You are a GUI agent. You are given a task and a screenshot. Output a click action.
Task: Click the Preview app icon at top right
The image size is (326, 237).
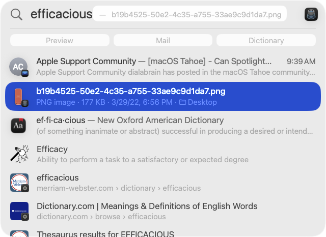(x=311, y=14)
